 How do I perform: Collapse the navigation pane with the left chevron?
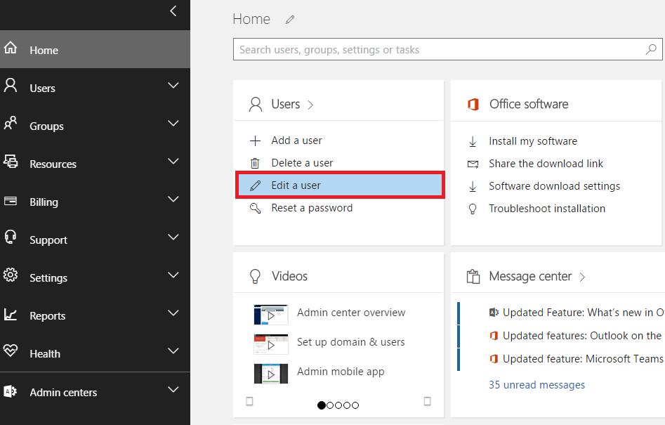(173, 11)
